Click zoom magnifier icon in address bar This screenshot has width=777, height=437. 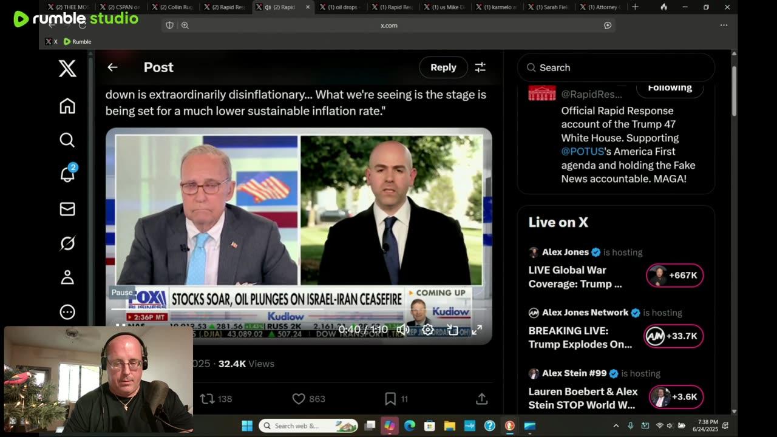(185, 25)
